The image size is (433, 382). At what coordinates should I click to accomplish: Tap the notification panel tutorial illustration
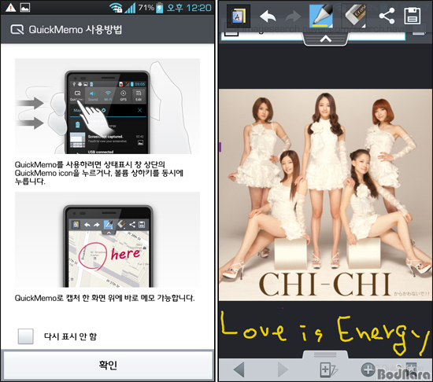(x=107, y=106)
